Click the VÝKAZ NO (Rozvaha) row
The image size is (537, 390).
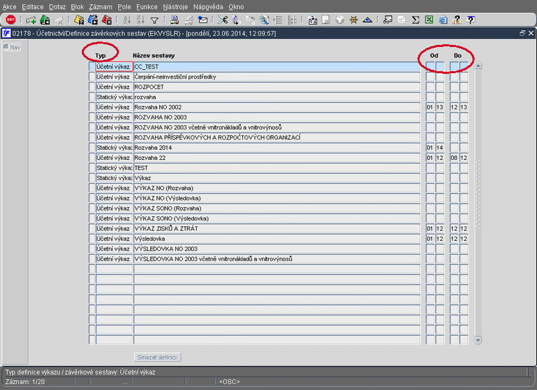click(x=277, y=188)
